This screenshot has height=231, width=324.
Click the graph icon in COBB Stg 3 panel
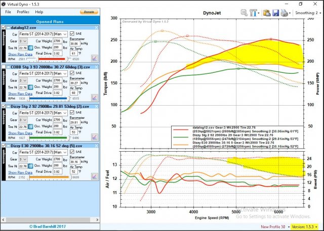tap(95, 98)
